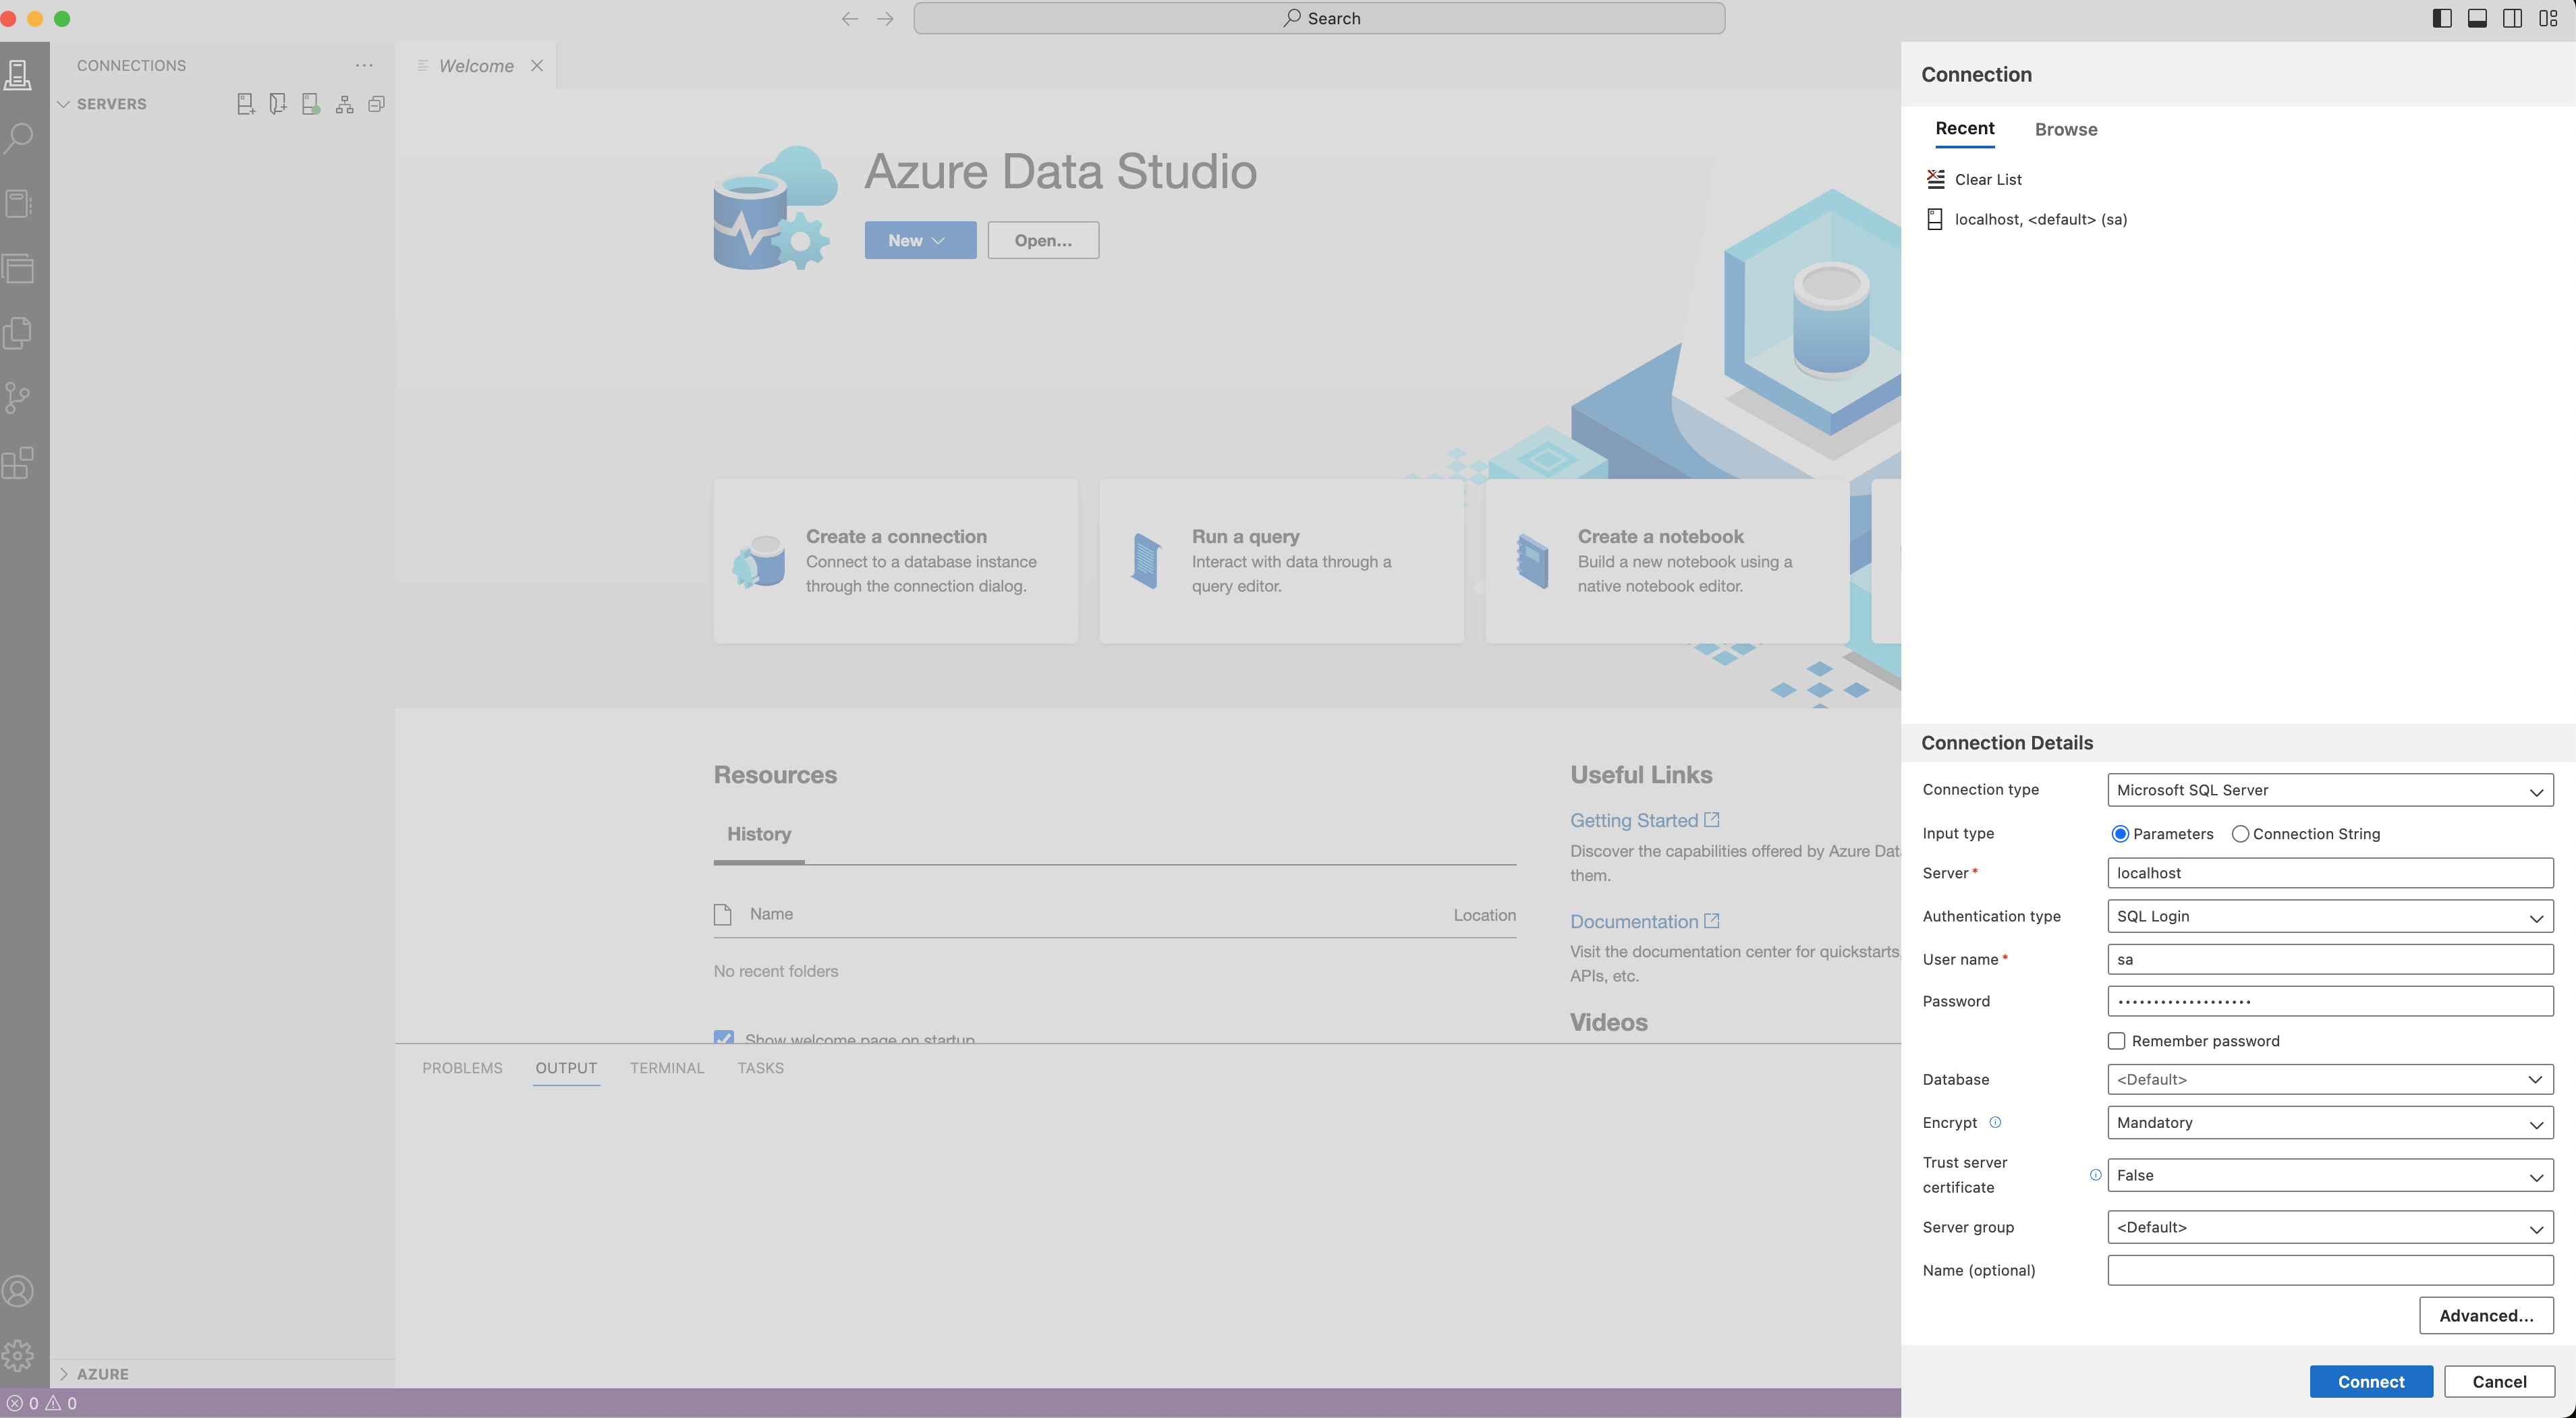Click the New Connection servers icon
Image resolution: width=2576 pixels, height=1418 pixels.
pos(245,104)
